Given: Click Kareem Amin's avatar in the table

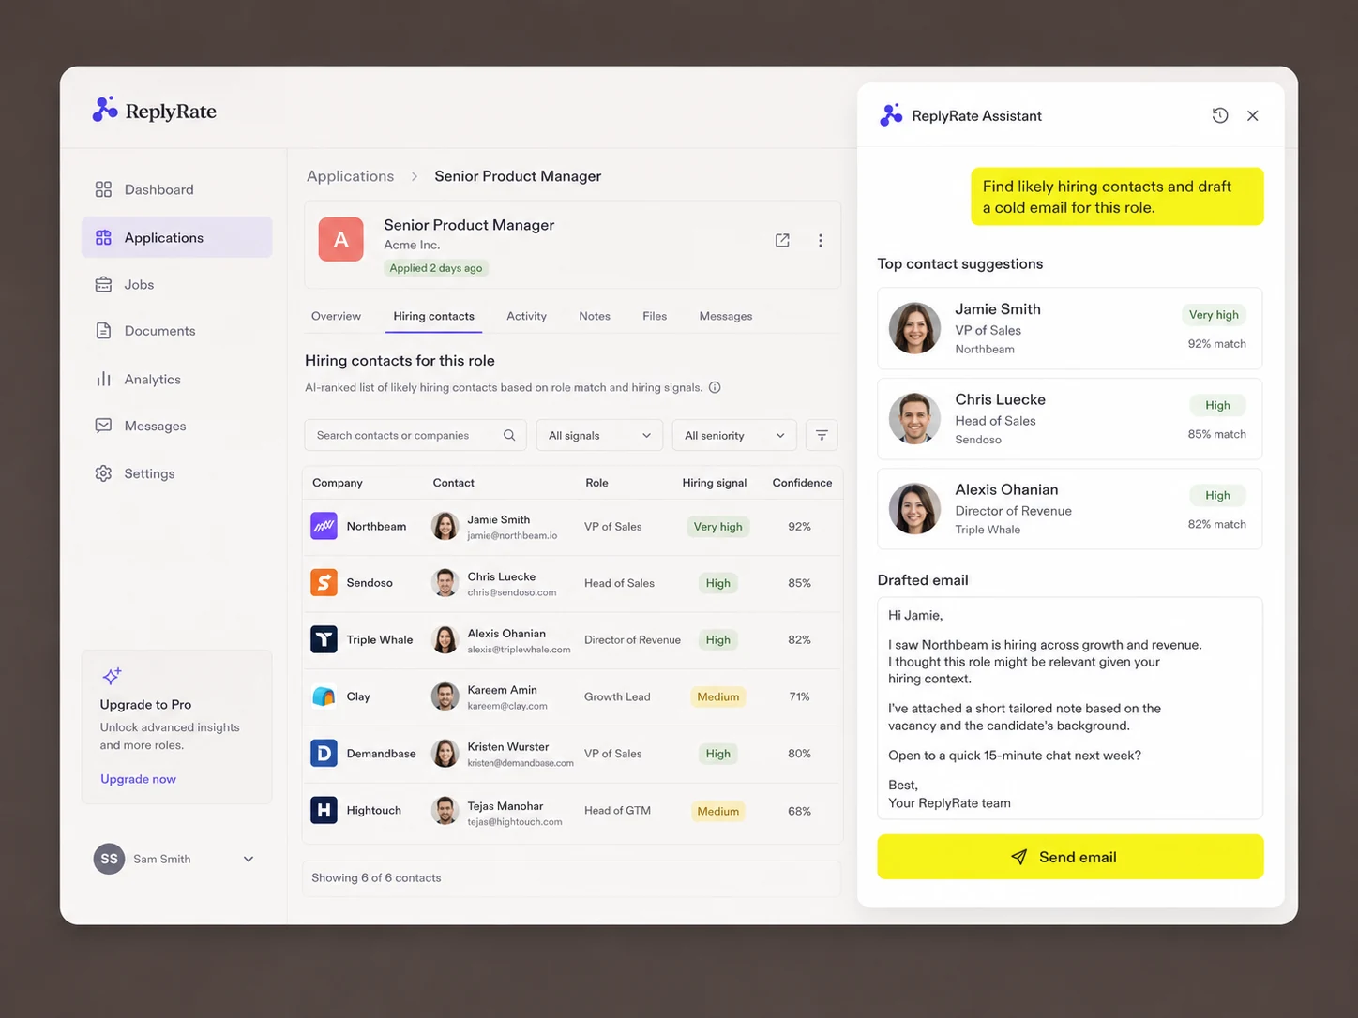Looking at the screenshot, I should click(x=445, y=696).
